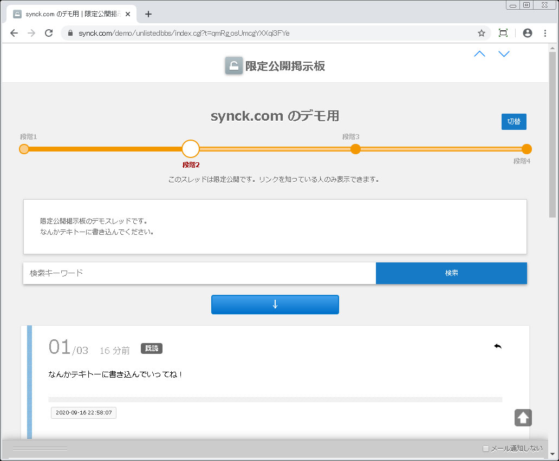Viewport: 559px width, 461px height.
Task: Click the scrollbar down arrow
Action: pyautogui.click(x=552, y=454)
